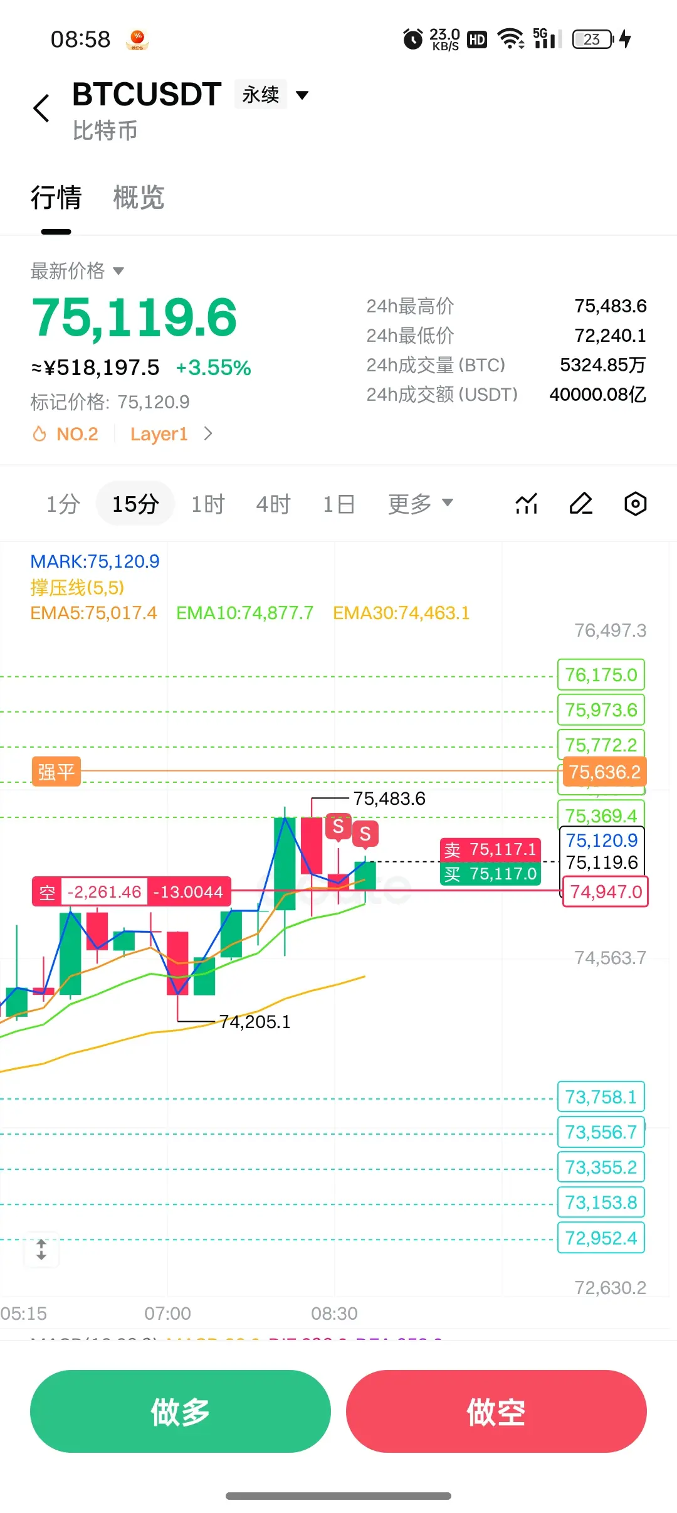
Task: Tap the +3.55% change value
Action: tap(213, 368)
